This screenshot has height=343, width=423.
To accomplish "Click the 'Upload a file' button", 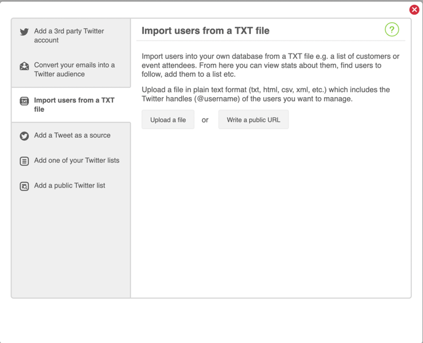I will [x=168, y=119].
